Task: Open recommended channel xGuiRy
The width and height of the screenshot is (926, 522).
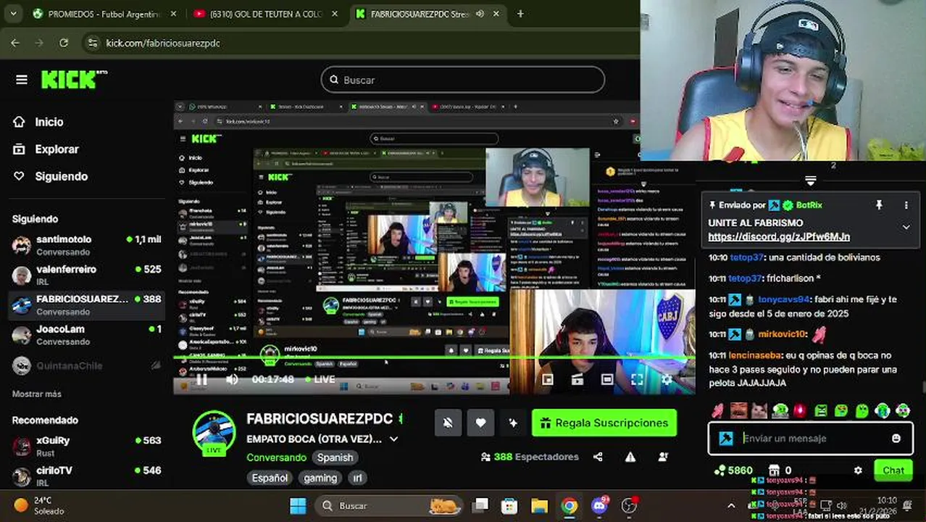Action: point(86,446)
